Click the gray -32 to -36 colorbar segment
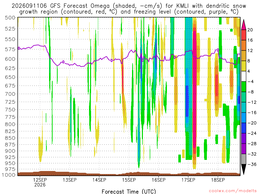Screen dimensions: 259x194 pos(244,159)
